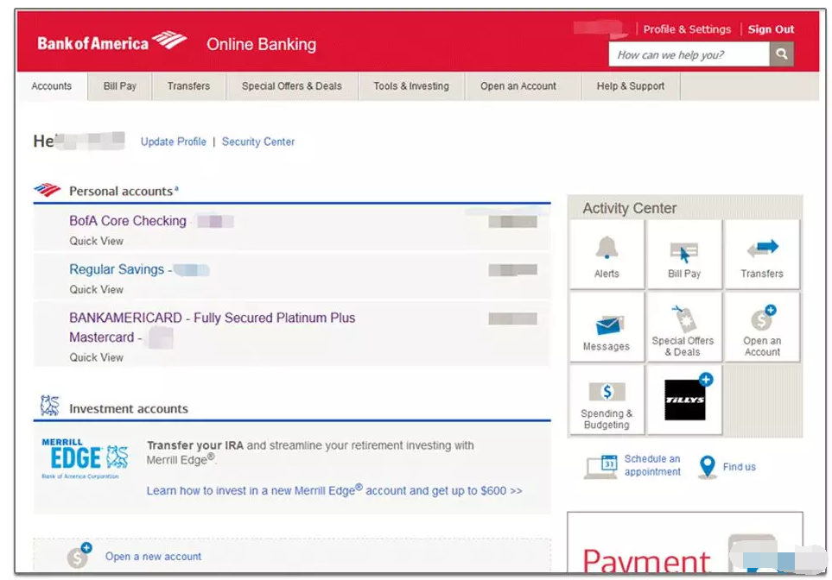This screenshot has height=580, width=832.
Task: Open the Security Center link
Action: click(x=258, y=142)
